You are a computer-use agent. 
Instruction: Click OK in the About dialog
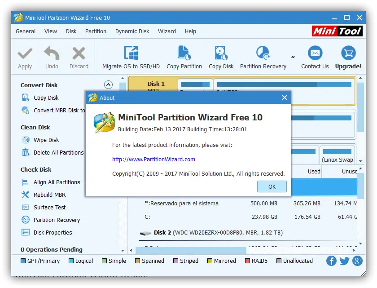click(x=272, y=187)
